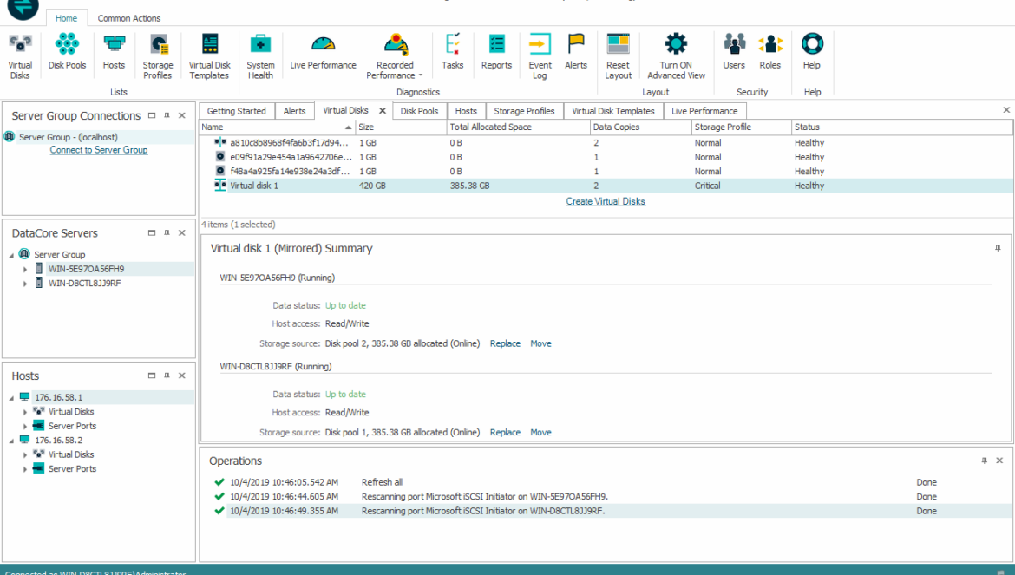Image resolution: width=1015 pixels, height=575 pixels.
Task: Click Replace for Disk pool 1 source
Action: [505, 432]
